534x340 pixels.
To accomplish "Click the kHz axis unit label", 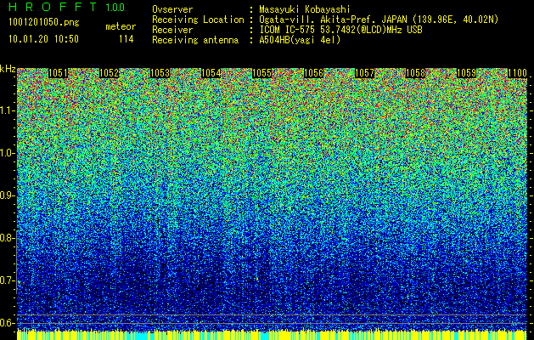I will (x=8, y=69).
